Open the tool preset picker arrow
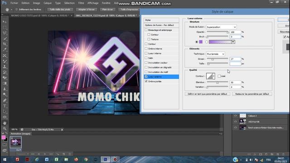Screen dimensions: 290x163 11,10
